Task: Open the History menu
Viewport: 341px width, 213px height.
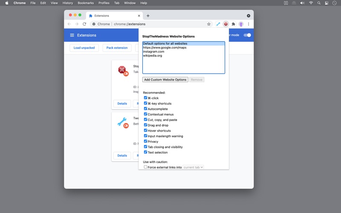Action: [x=68, y=3]
